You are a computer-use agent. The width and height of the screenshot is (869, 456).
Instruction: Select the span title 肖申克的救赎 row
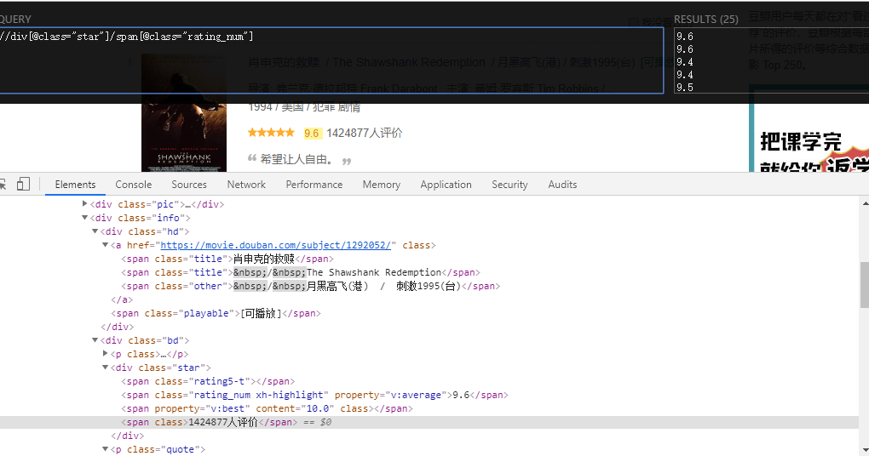(x=227, y=259)
